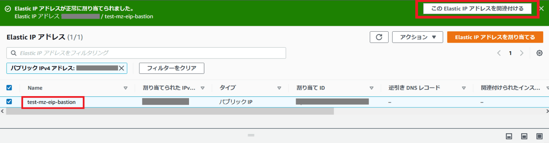This screenshot has height=143, width=549.
Task: Click 'Elastic IP アドレスを割り当てる' orange button
Action: [495, 37]
